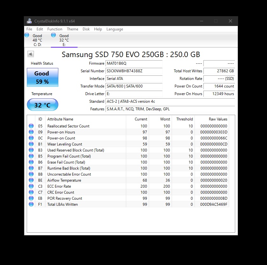Click the 32 °C temperature button
Image resolution: width=267 pixels, height=265 pixels.
click(x=43, y=105)
